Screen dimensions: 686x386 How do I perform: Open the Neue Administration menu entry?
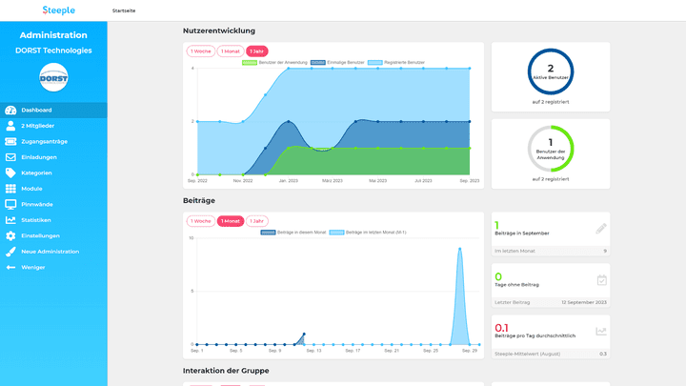click(49, 252)
